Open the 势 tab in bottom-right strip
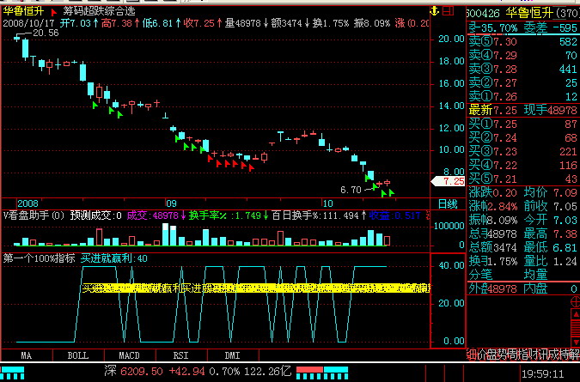This screenshot has height=382, width=580. point(502,355)
